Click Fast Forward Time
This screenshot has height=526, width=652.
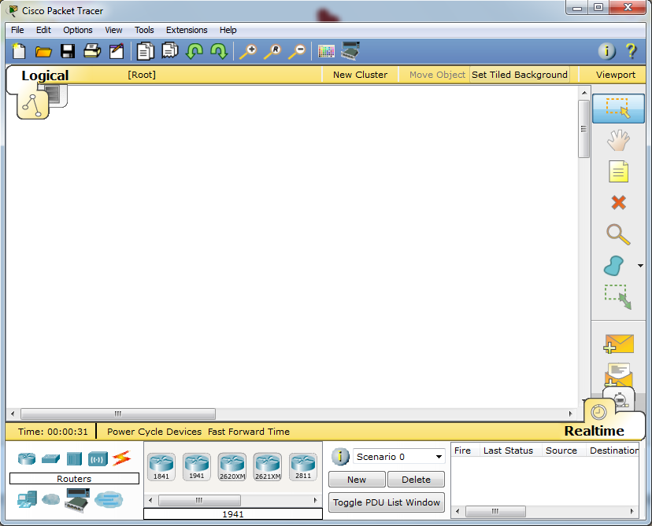point(249,432)
